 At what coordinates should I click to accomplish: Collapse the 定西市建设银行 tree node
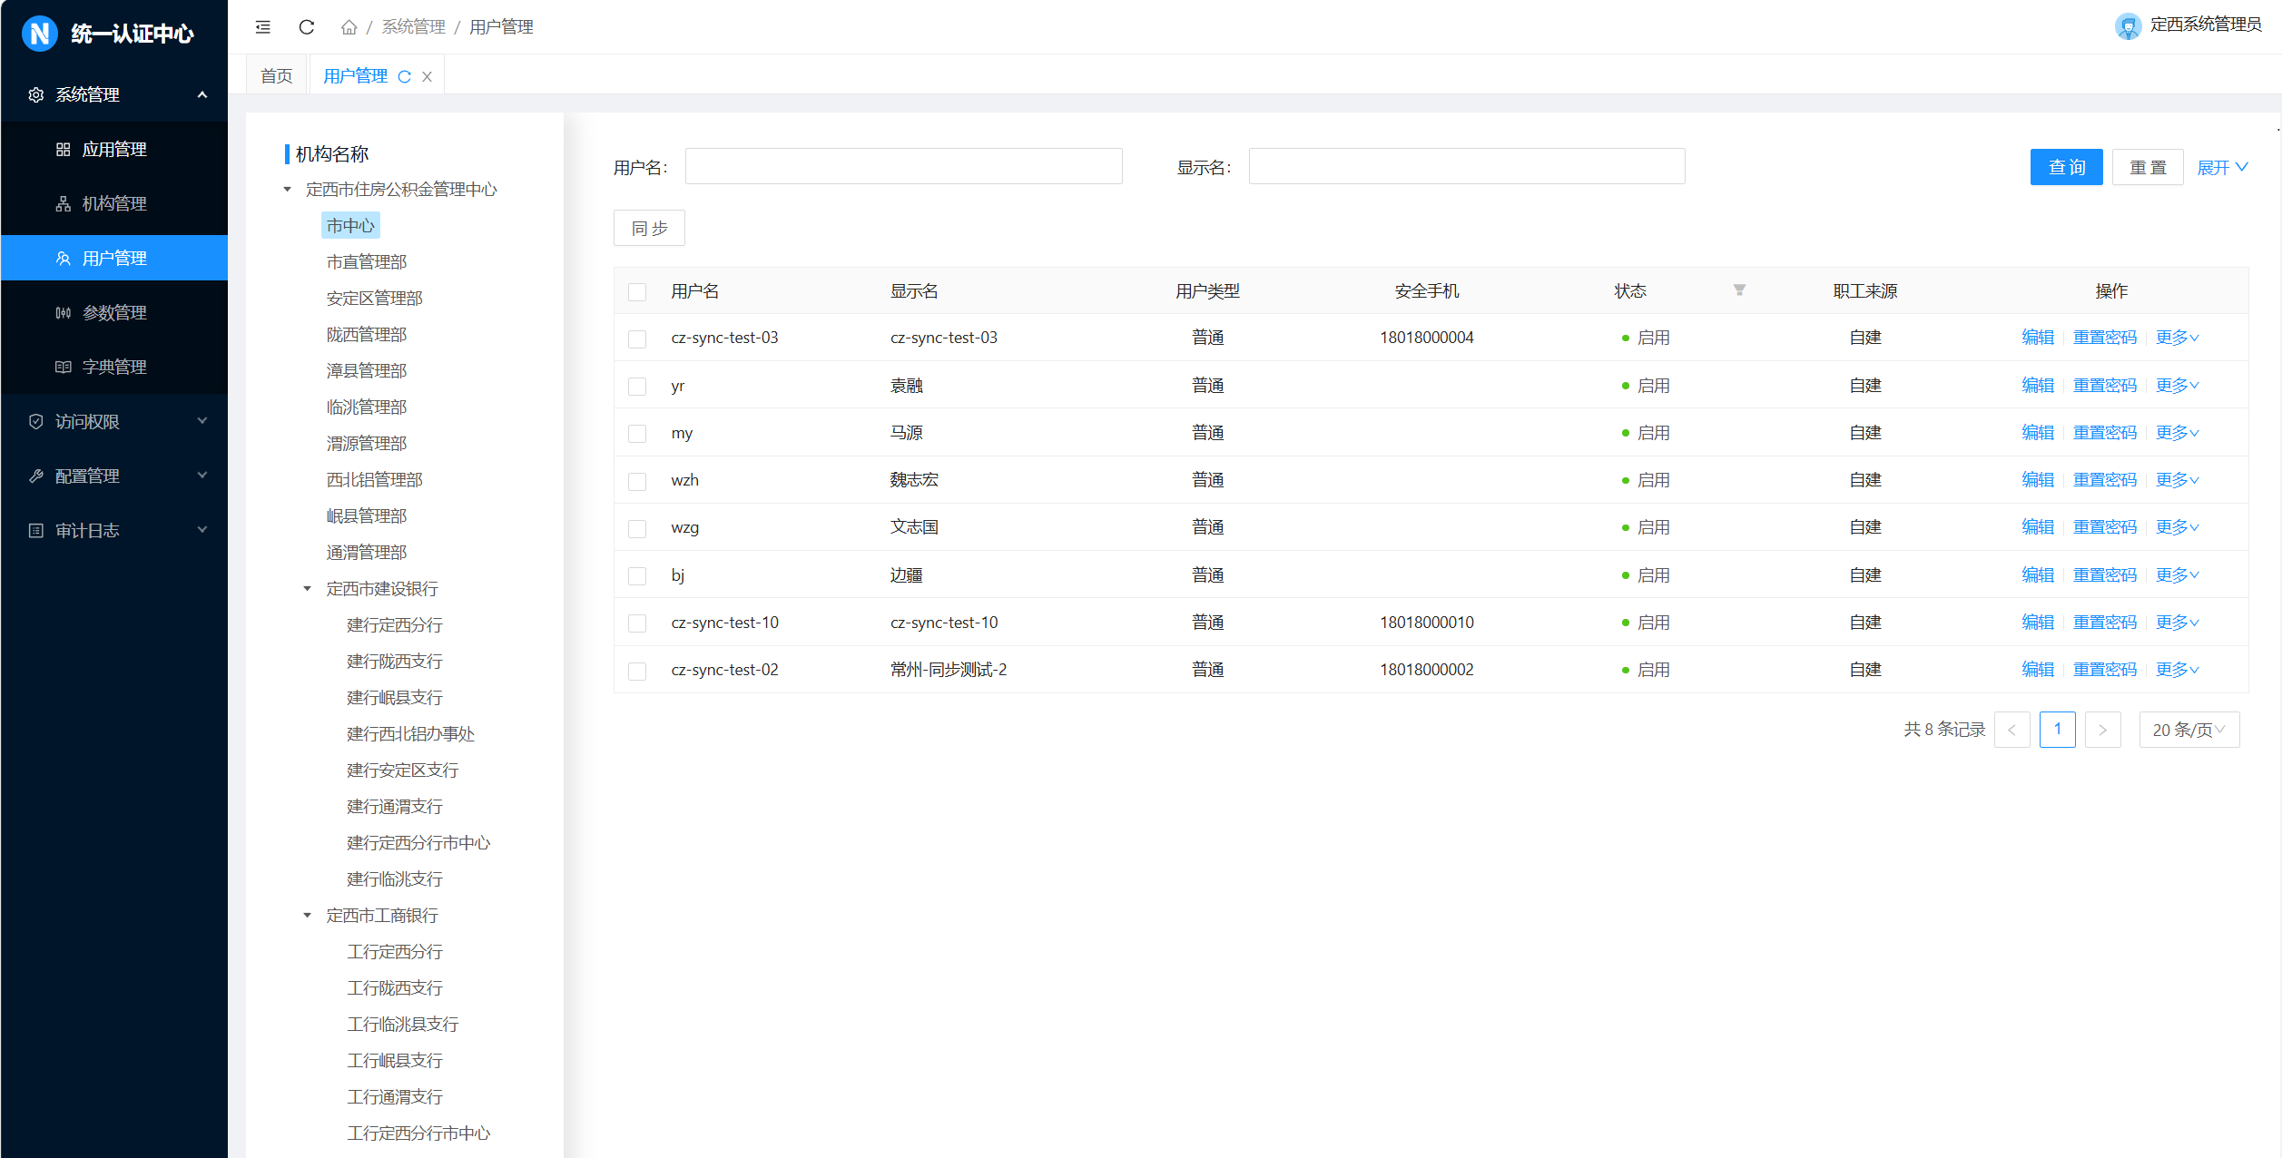307,589
